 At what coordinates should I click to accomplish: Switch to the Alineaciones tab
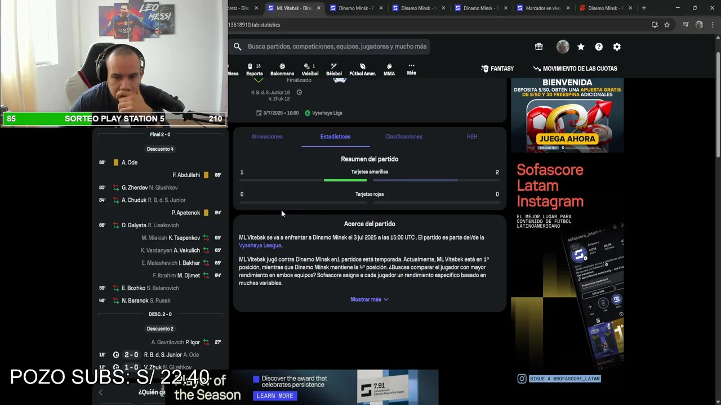267,137
